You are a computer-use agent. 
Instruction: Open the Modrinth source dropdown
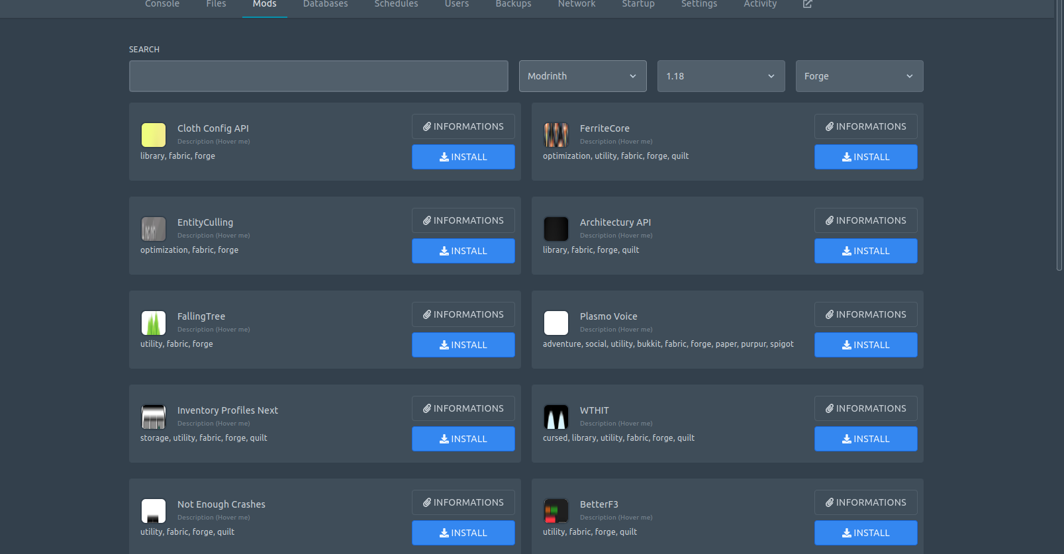583,76
